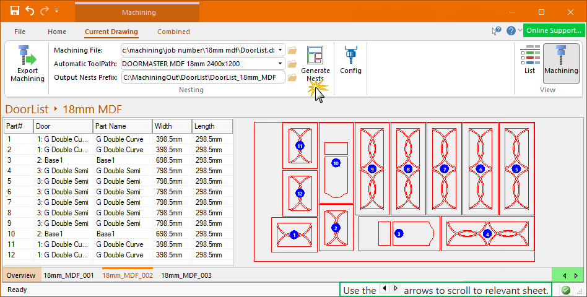
Task: Switch to List view
Action: coord(529,60)
